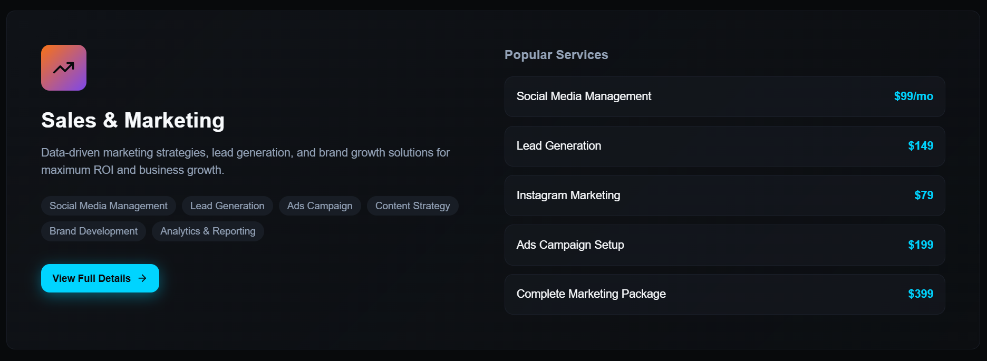Viewport: 987px width, 361px height.
Task: Select the Social Media Management tag
Action: pos(108,206)
